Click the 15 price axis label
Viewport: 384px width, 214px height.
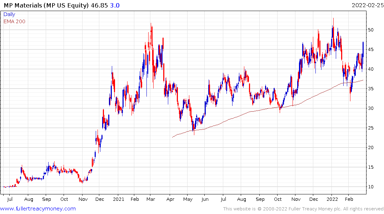[x=370, y=167]
